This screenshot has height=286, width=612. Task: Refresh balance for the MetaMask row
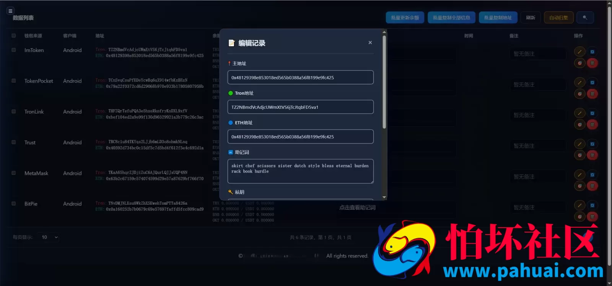pos(592,175)
